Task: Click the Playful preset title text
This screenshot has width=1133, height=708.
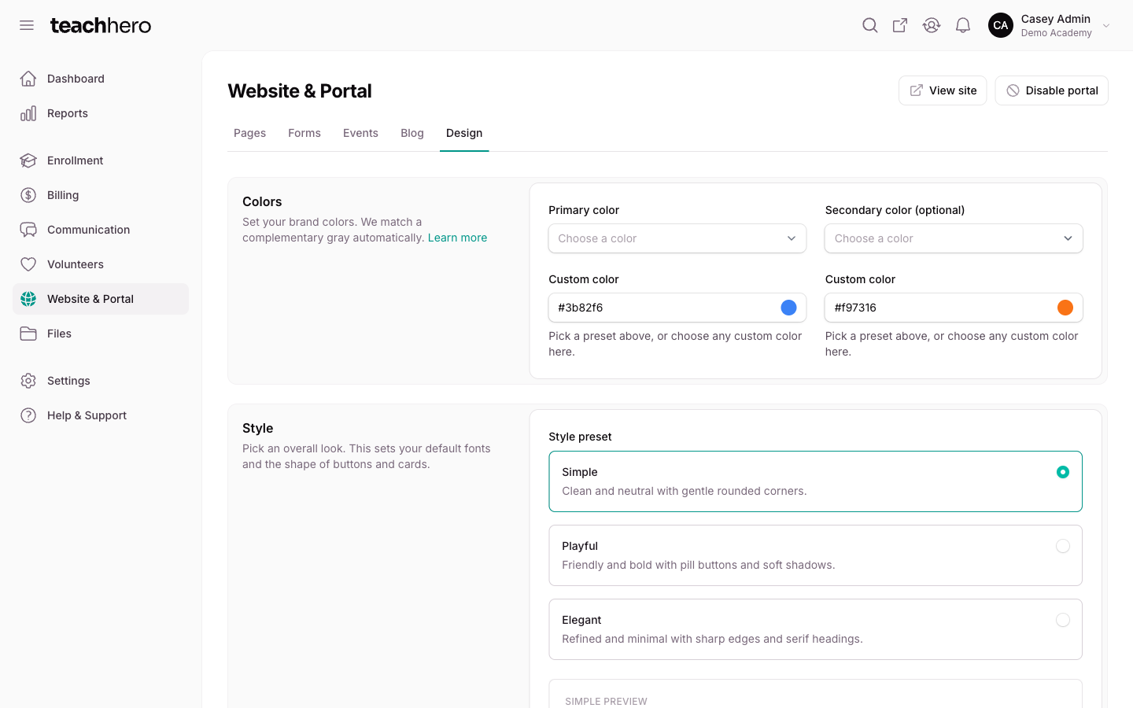Action: [x=580, y=546]
